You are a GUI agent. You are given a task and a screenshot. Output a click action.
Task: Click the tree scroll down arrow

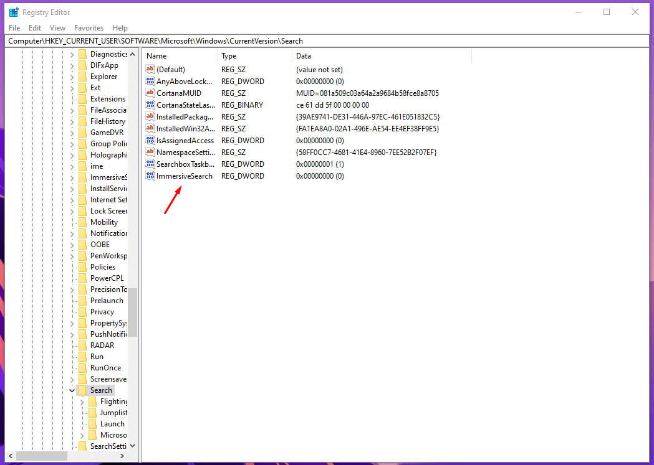pos(133,446)
